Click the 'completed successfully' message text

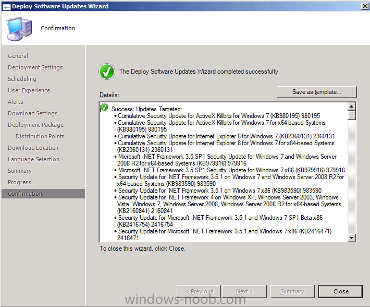[200, 72]
